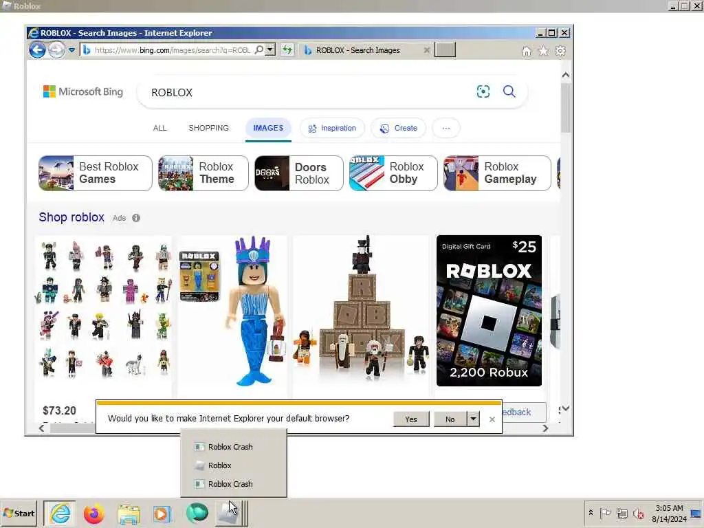Viewport: 704px width, 528px height.
Task: Click the Internet Explorer forward arrow button
Action: (56, 49)
